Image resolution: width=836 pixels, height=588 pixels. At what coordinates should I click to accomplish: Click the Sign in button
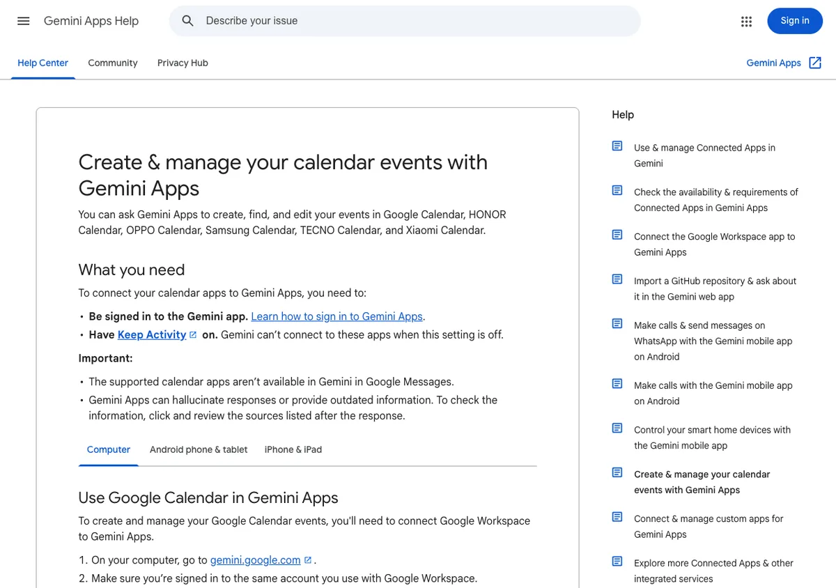795,21
